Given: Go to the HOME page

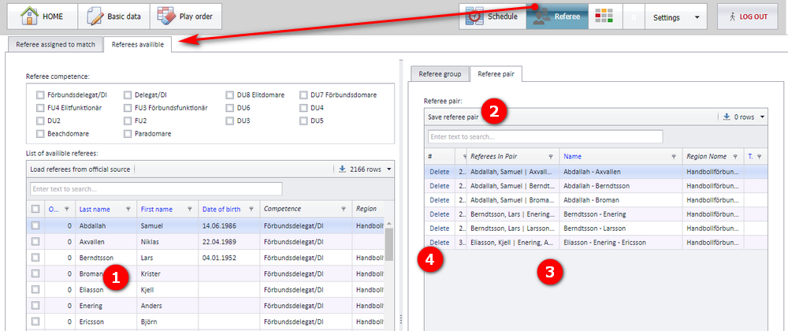Looking at the screenshot, I should tap(43, 17).
